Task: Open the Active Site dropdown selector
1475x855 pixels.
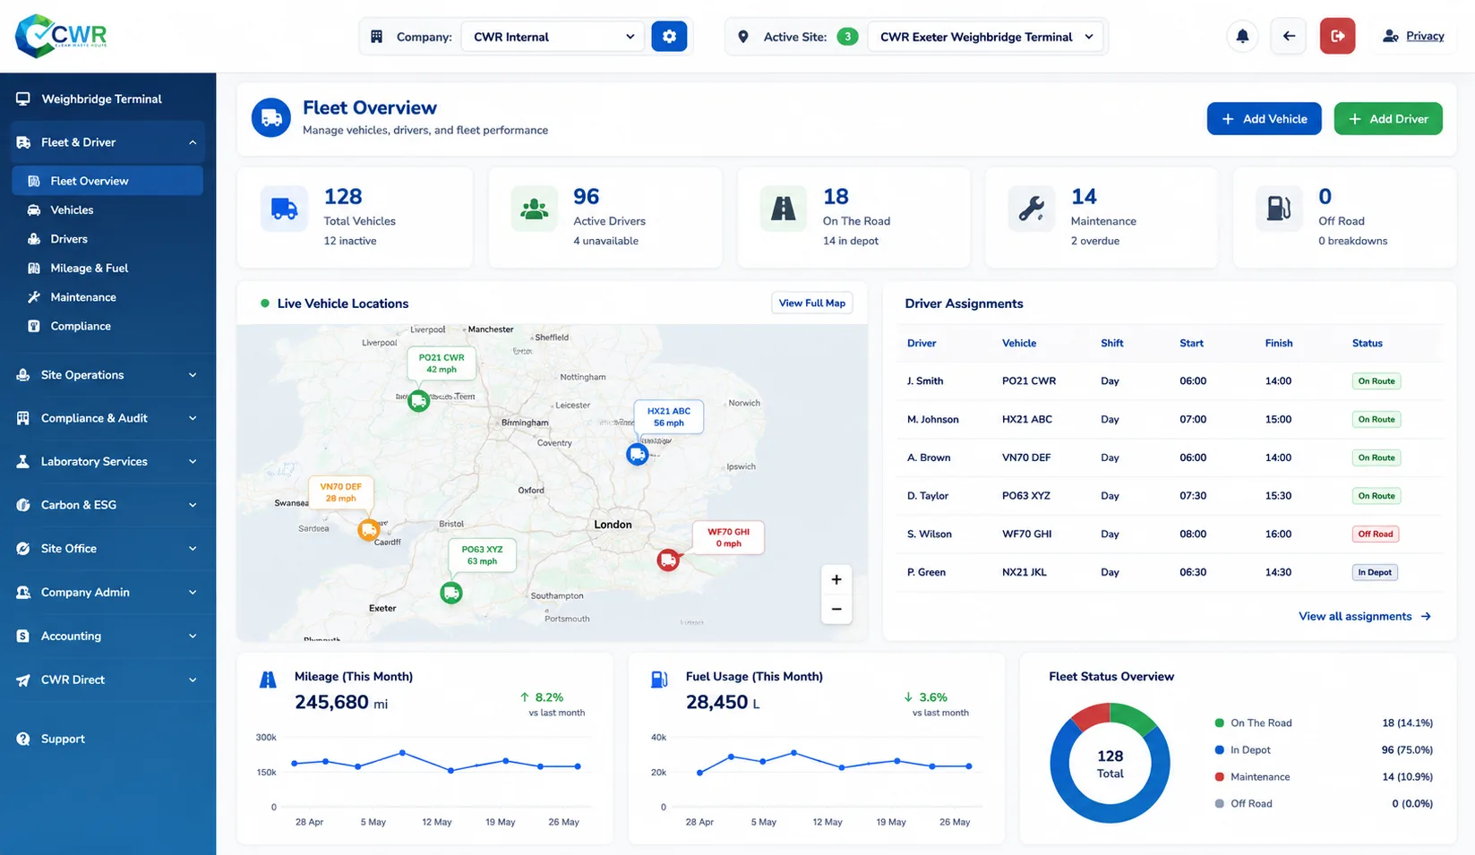Action: (x=985, y=37)
